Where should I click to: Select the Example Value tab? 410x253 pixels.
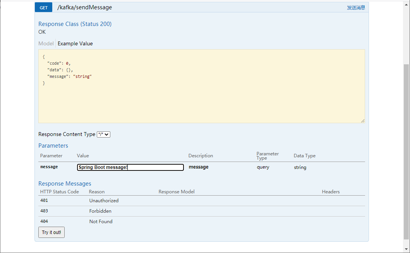[75, 43]
